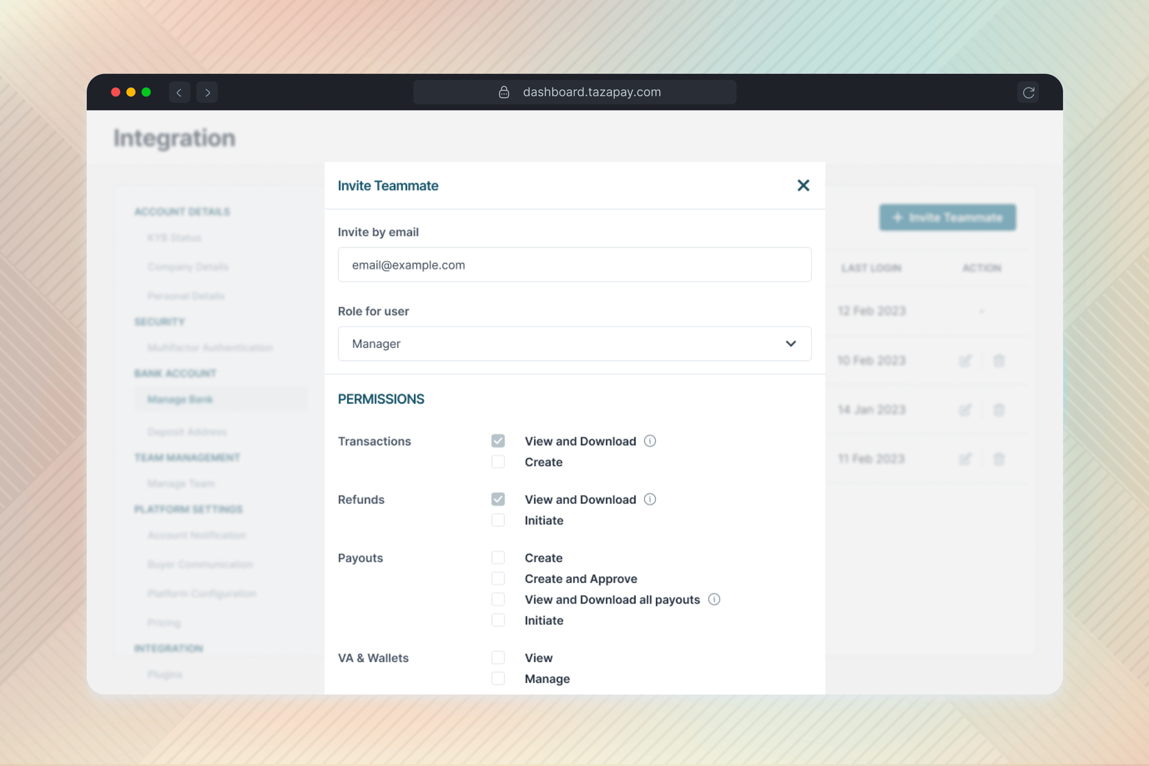Click info icon beside Refunds View and Download
Image resolution: width=1149 pixels, height=766 pixels.
click(x=650, y=499)
